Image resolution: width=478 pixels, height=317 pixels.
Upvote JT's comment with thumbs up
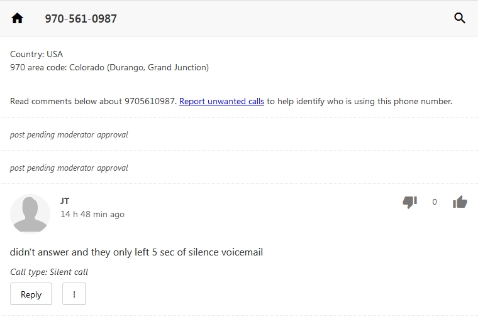click(x=460, y=201)
